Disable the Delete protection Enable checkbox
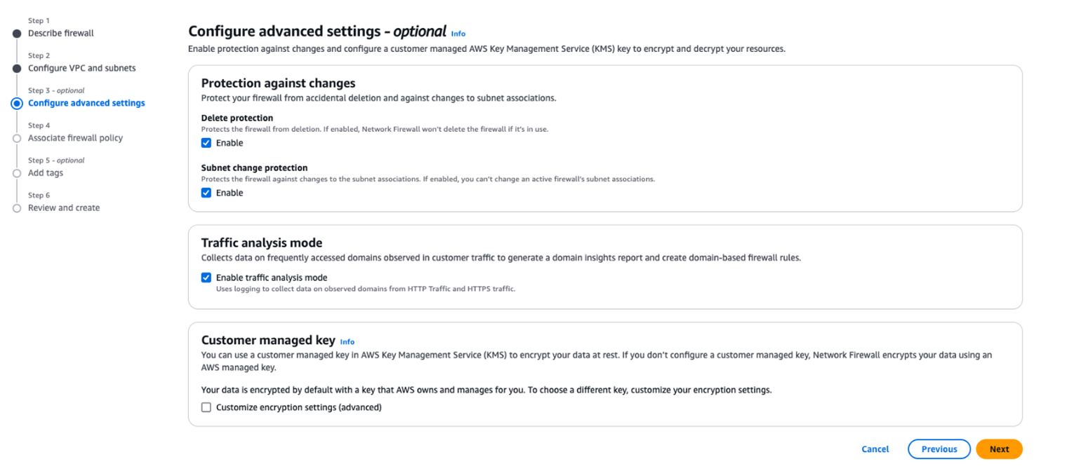Image resolution: width=1081 pixels, height=471 pixels. point(206,142)
